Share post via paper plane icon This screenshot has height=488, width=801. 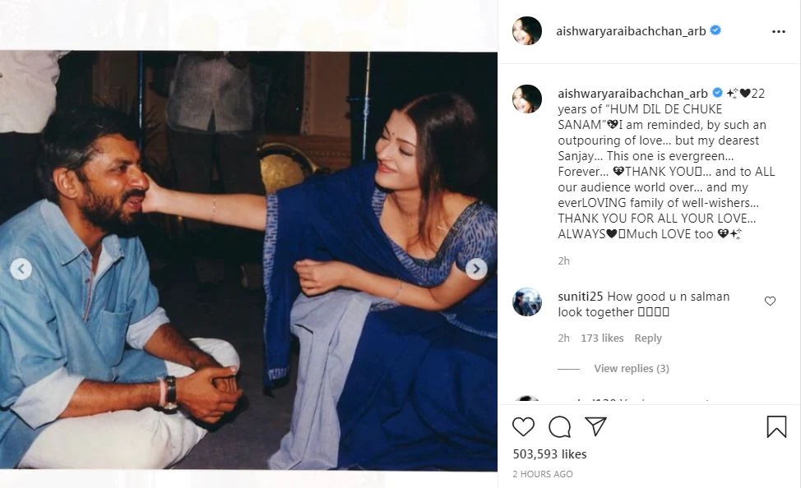[x=595, y=426]
